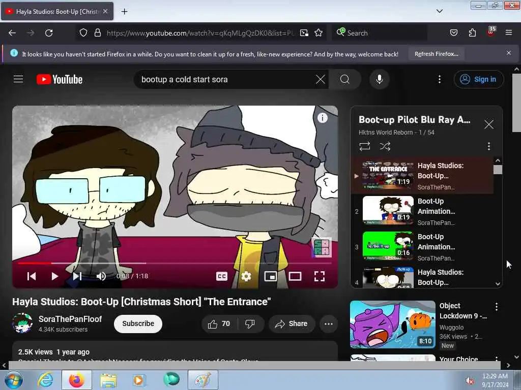Viewport: 521px width, 390px height.
Task: Close the Hayla Studios tab
Action: [x=105, y=11]
